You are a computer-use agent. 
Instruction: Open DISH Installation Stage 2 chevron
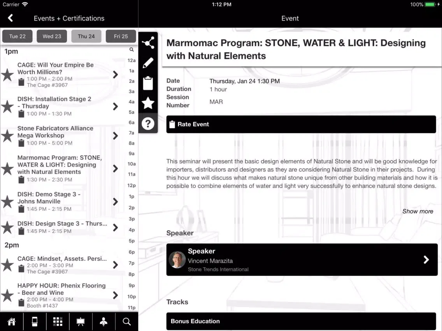point(115,106)
